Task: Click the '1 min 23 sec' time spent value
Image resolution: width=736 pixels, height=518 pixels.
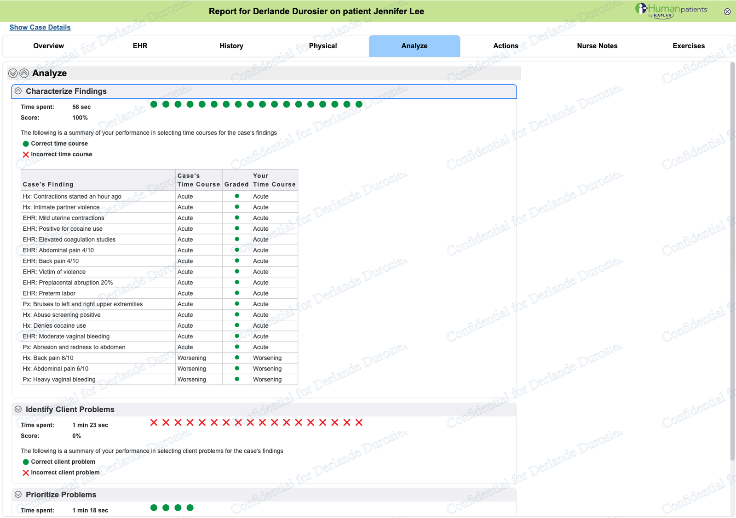Action: (90, 425)
